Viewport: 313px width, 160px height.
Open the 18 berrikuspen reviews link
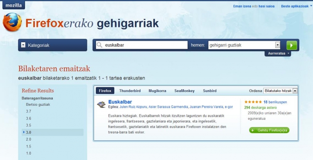(x=275, y=102)
